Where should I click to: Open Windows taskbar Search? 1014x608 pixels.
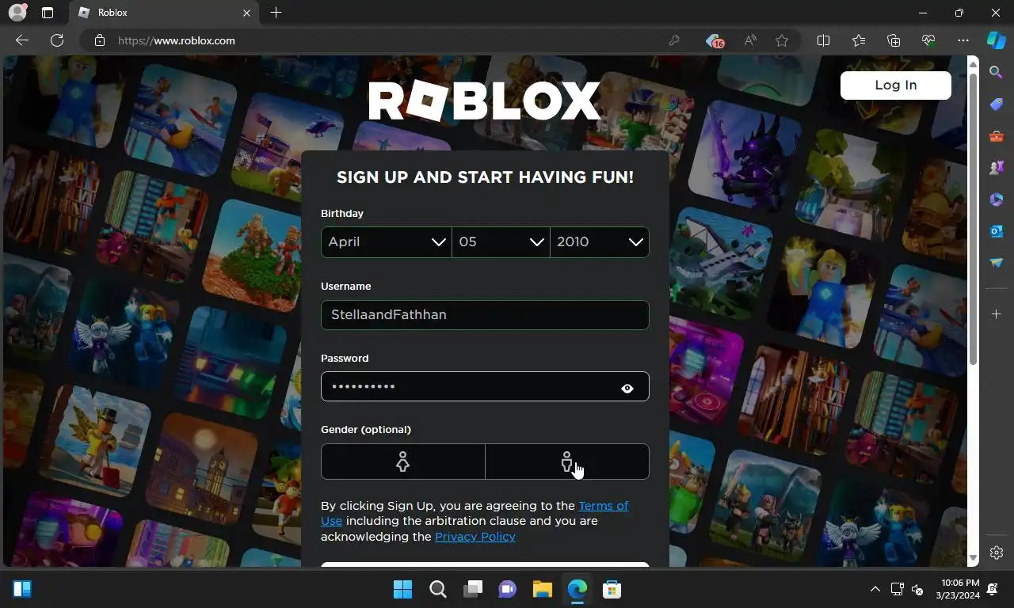tap(437, 589)
